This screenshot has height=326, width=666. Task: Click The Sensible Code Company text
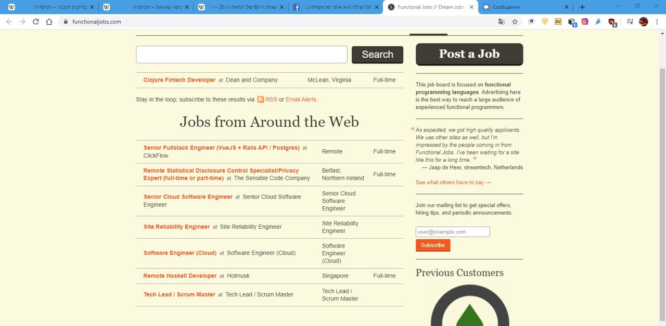click(272, 178)
